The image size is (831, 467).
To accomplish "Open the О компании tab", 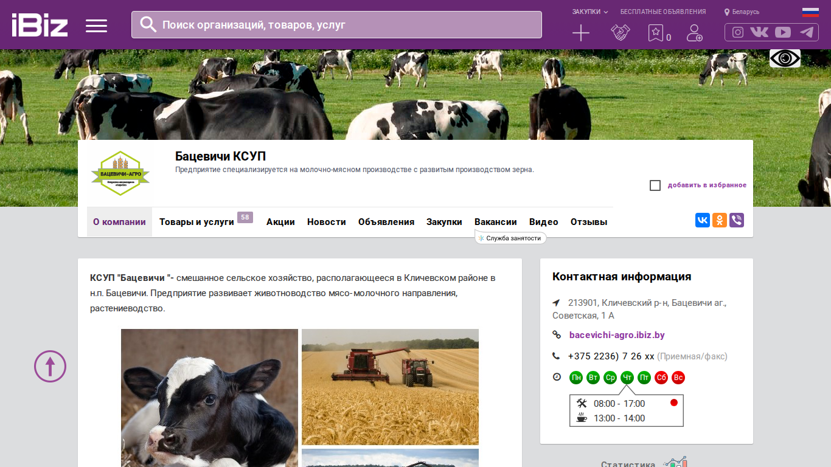I will click(119, 222).
